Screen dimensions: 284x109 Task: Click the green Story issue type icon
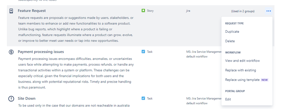[143, 11]
